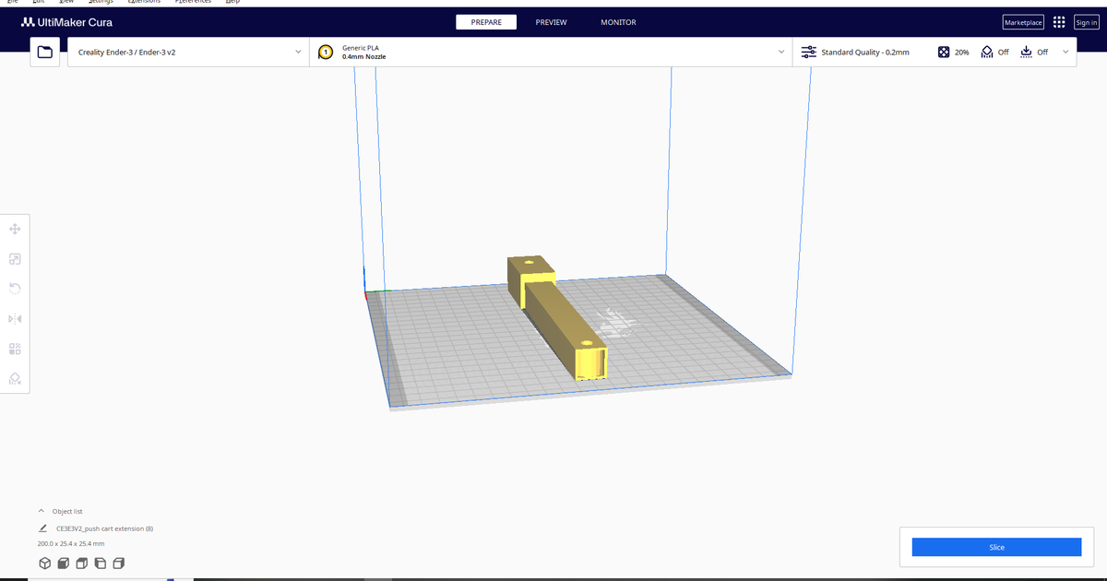1107x581 pixels.
Task: Switch to left side view cube icon
Action: [x=100, y=563]
